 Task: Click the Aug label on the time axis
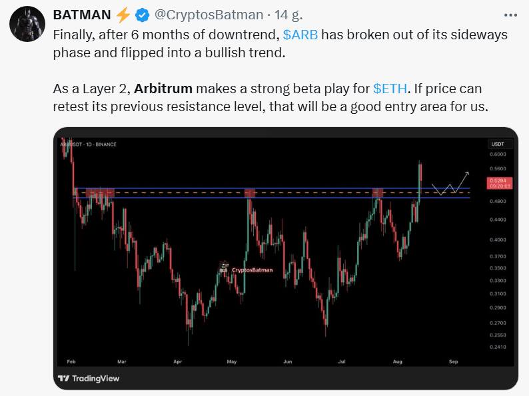[x=398, y=361]
